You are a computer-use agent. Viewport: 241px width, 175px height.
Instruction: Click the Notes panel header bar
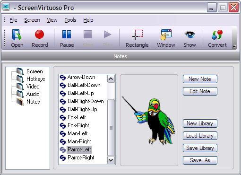point(120,56)
